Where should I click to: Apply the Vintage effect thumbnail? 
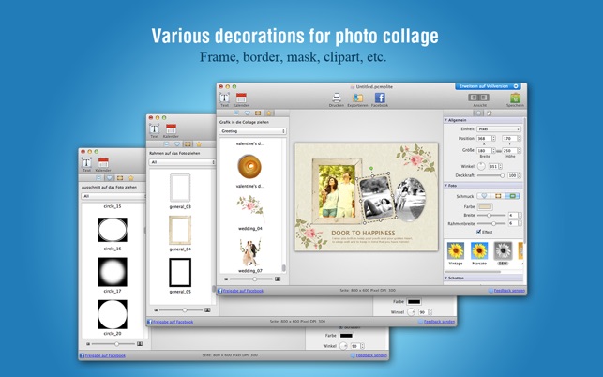[x=456, y=251]
